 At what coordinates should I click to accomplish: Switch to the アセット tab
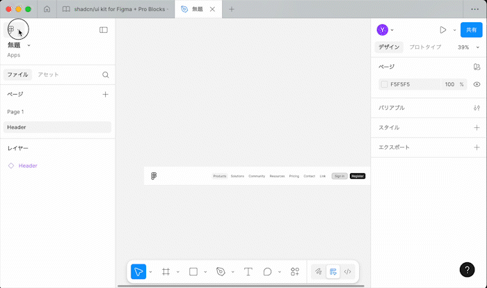(48, 74)
